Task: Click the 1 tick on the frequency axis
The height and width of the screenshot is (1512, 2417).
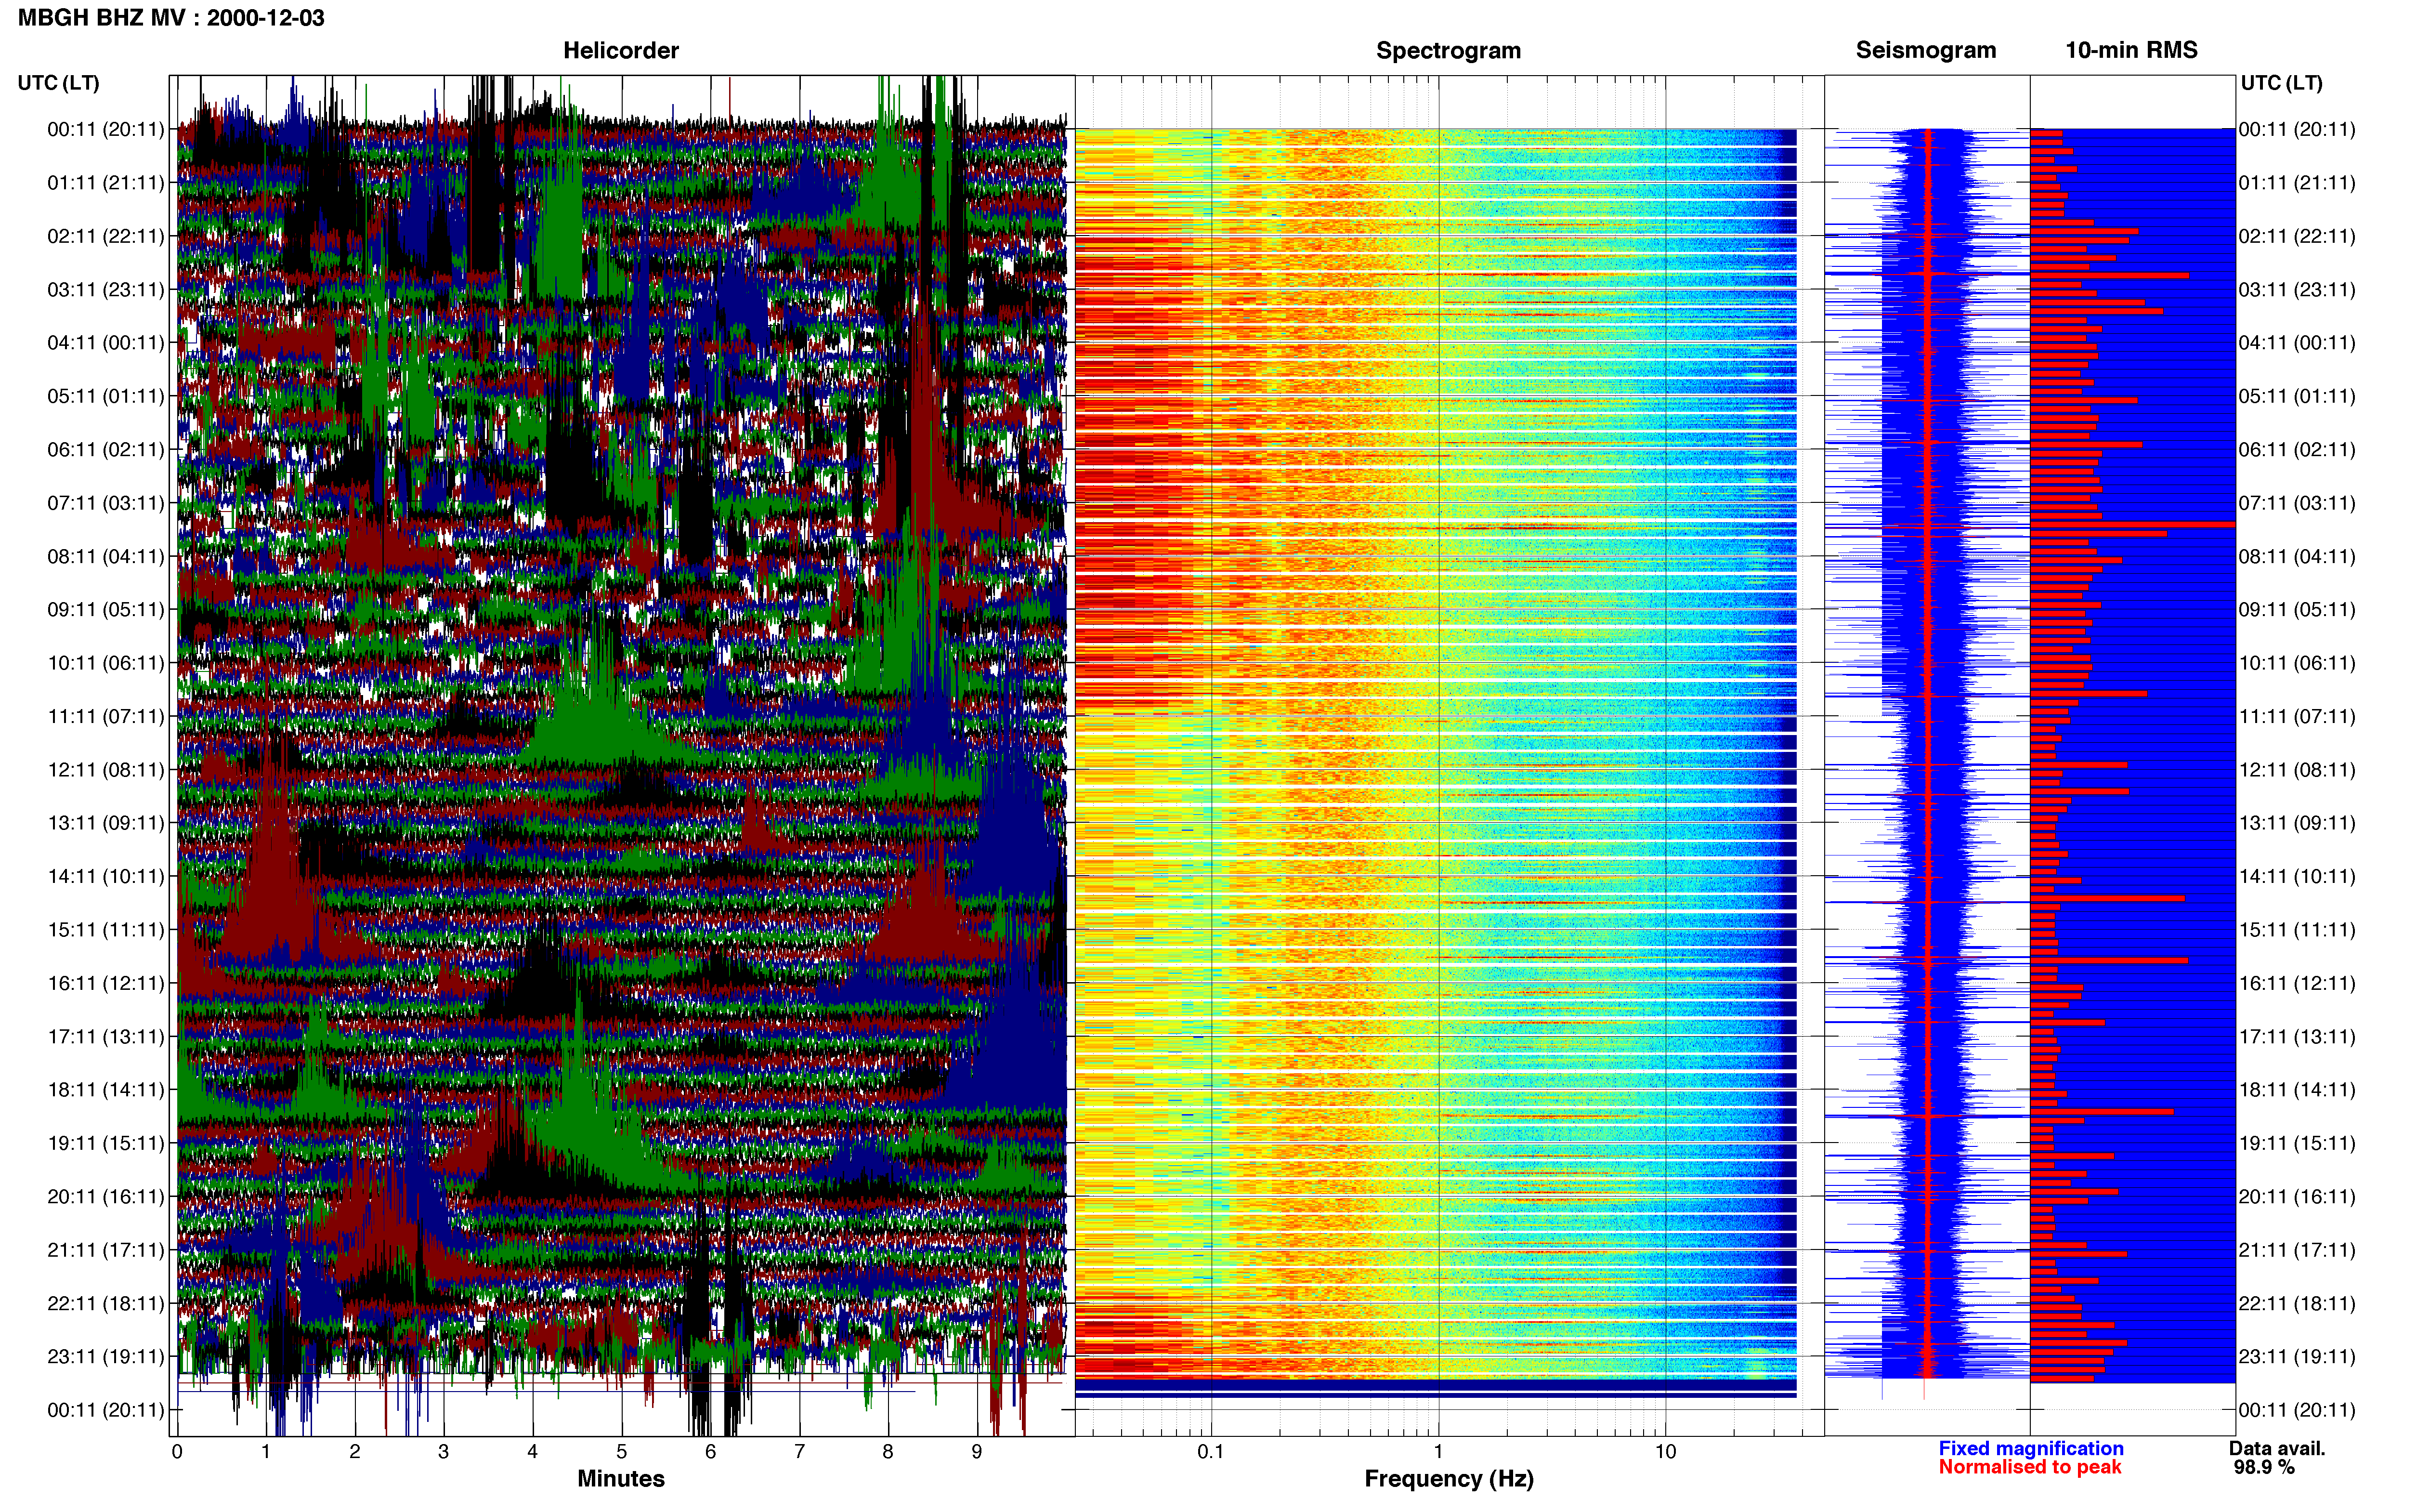Action: tap(1438, 1451)
